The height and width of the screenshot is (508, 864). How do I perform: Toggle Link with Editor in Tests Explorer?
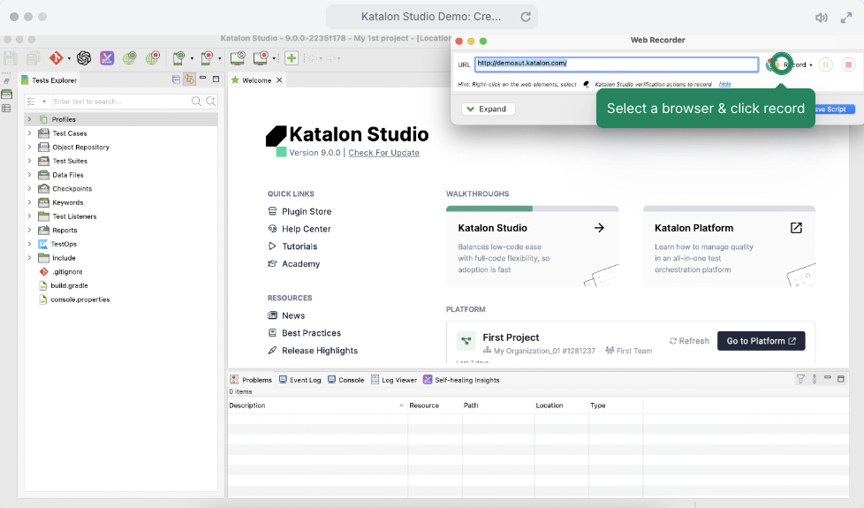tap(190, 80)
